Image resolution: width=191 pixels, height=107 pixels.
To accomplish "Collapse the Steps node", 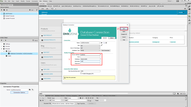I will 4,51.
